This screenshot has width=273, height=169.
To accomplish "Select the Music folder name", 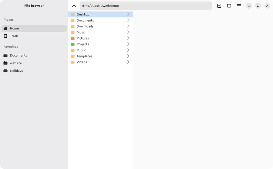I will 81,32.
